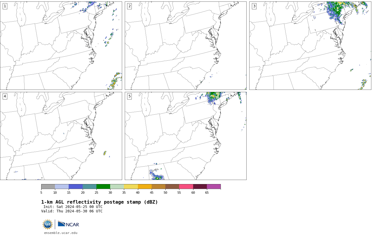Click the colorbar tick label 65

click(207, 193)
